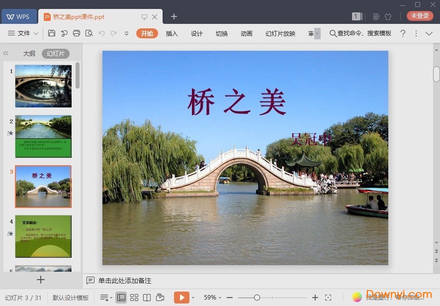Click 默认设计模板 in the status bar
440x306 pixels.
pyautogui.click(x=71, y=298)
